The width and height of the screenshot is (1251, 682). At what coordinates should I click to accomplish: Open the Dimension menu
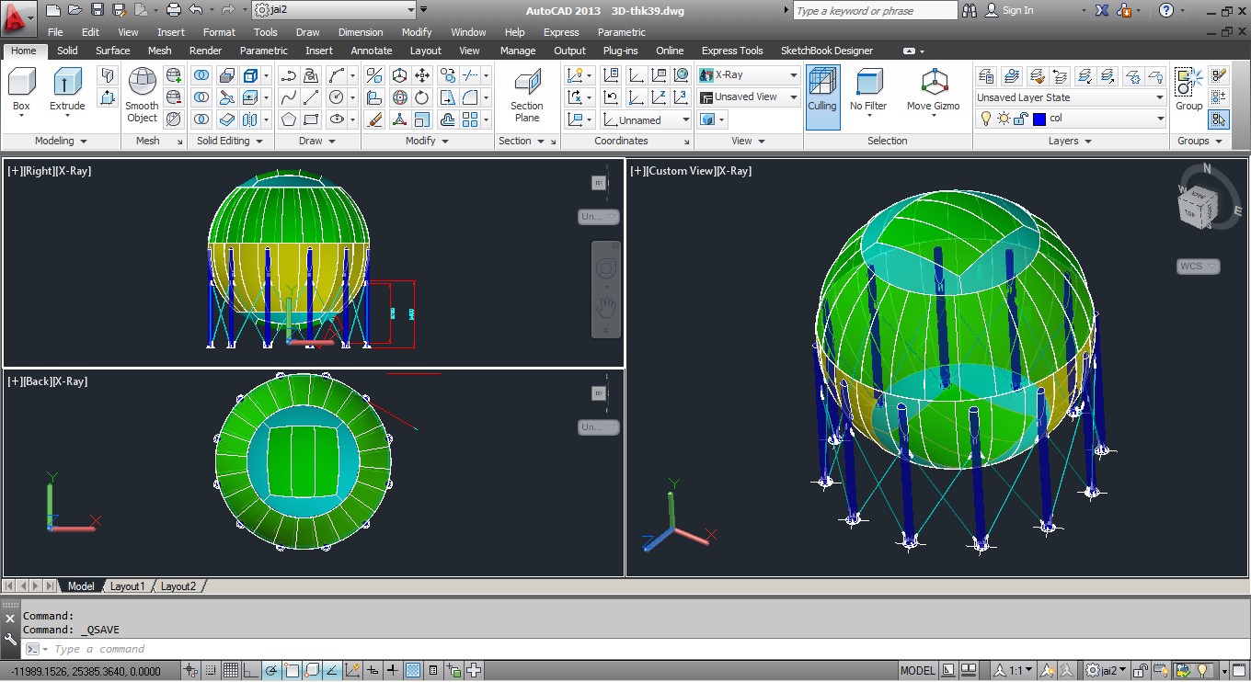[x=361, y=32]
